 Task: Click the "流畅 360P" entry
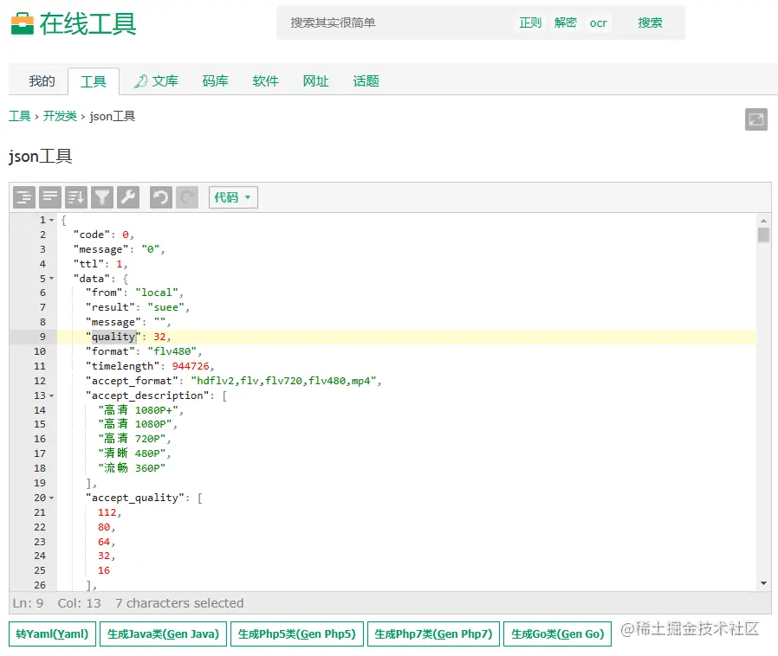coord(132,468)
